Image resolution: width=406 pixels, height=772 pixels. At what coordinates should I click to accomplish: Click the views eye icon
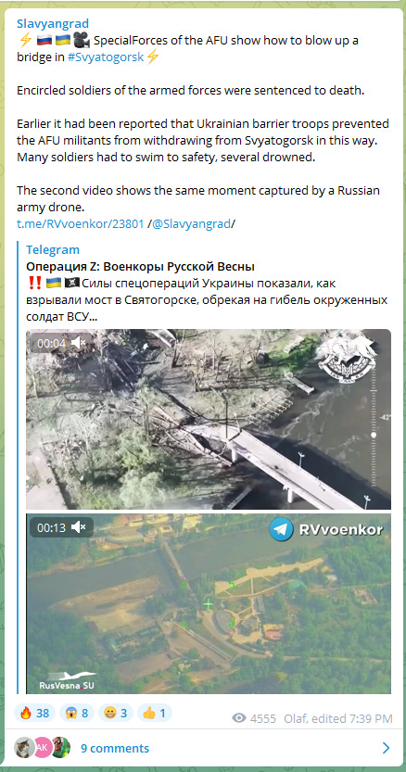coord(239,718)
